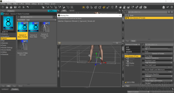Image resolution: width=174 pixels, height=93 pixels.
Task: Click help icon in Missing Files dialog
Action: (59, 43)
